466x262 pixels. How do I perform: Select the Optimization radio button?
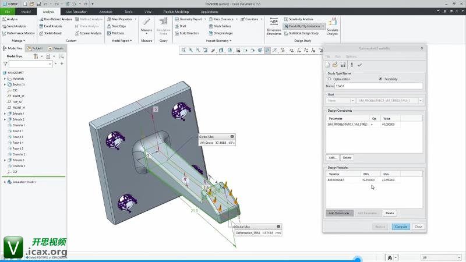pos(330,79)
